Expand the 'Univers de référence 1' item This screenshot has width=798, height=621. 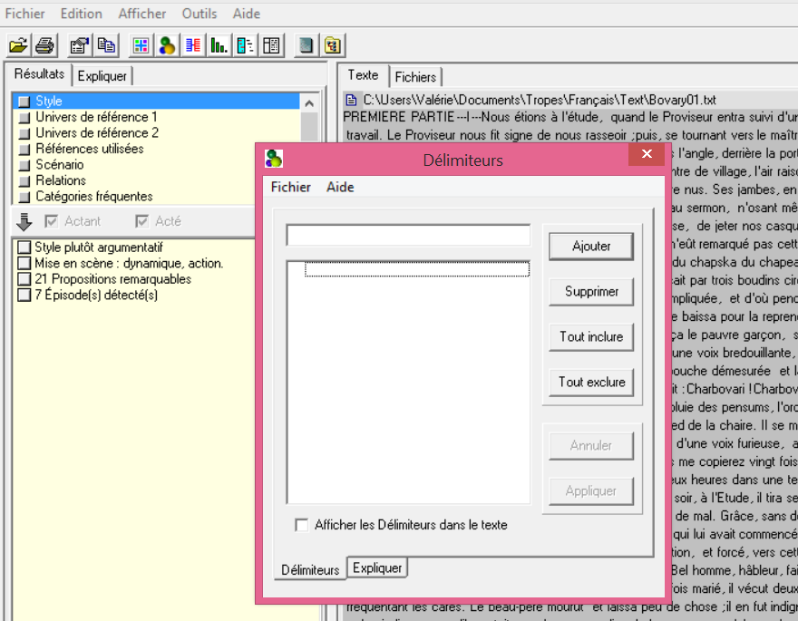(x=24, y=118)
